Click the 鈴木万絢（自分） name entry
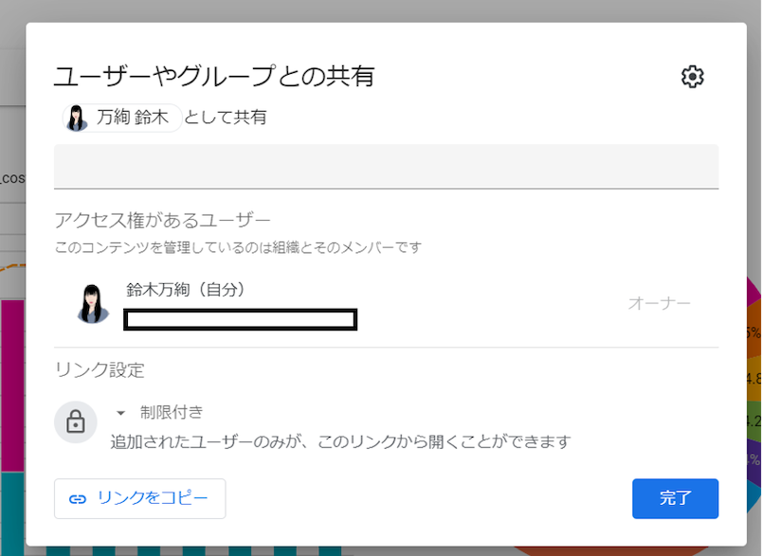The height and width of the screenshot is (556, 762). [x=185, y=290]
